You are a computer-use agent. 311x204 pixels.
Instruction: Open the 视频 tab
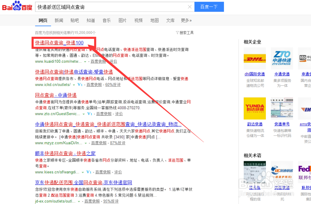click(x=138, y=20)
